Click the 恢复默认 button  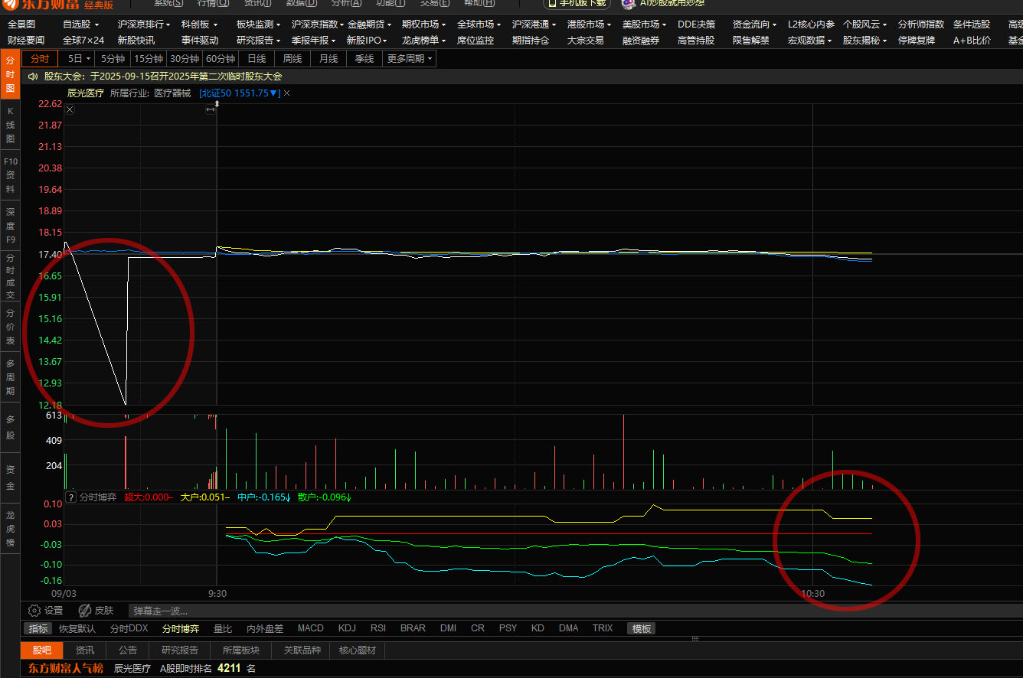click(77, 628)
